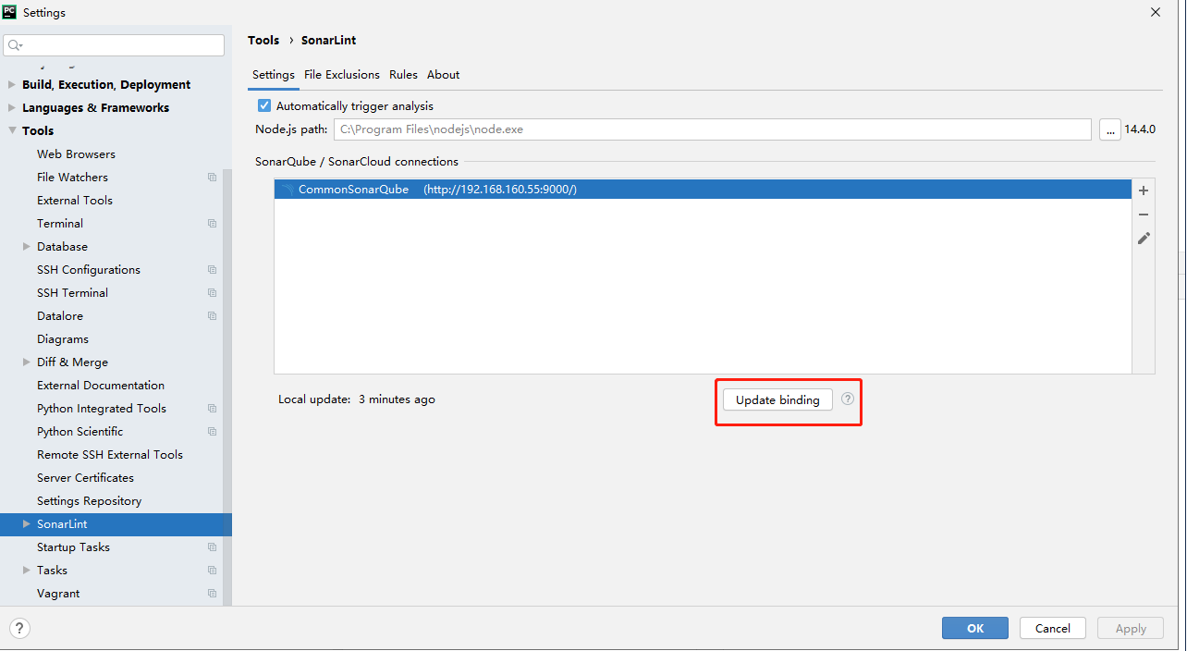Click the Node.js path input field

click(x=713, y=129)
